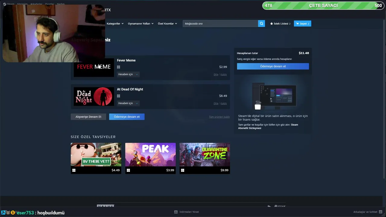The image size is (386, 217).
Task: Click the $9.99 price on Quarantine Zone card
Action: pyautogui.click(x=224, y=170)
